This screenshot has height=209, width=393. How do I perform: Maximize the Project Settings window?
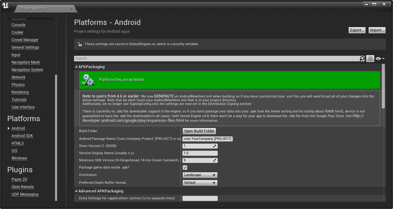374,4
